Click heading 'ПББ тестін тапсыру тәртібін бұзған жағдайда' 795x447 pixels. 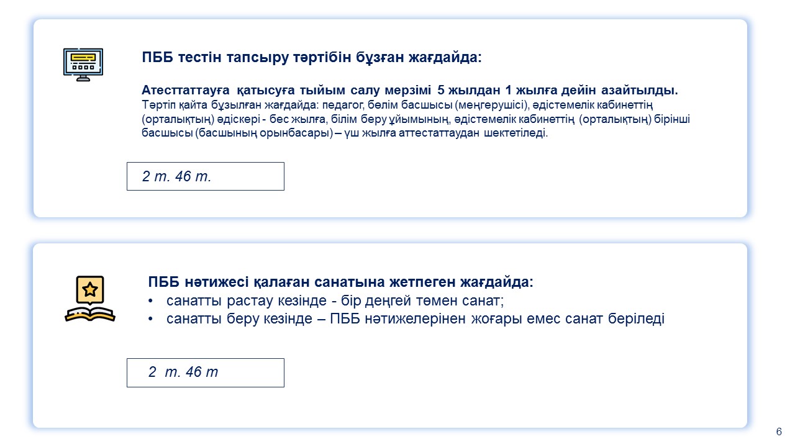click(x=312, y=58)
